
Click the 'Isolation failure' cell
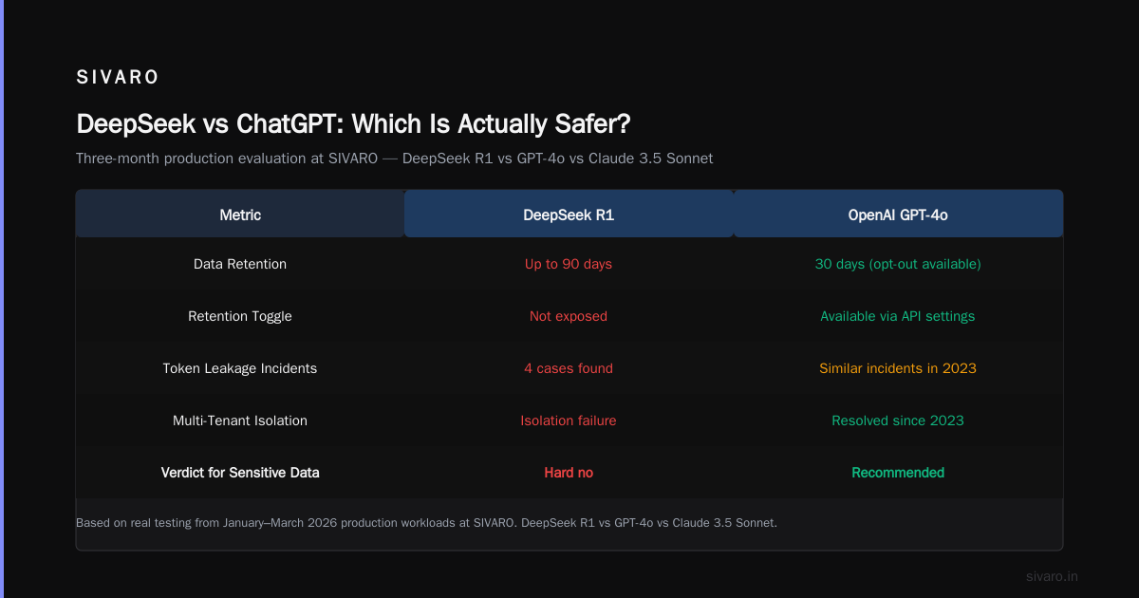(569, 420)
